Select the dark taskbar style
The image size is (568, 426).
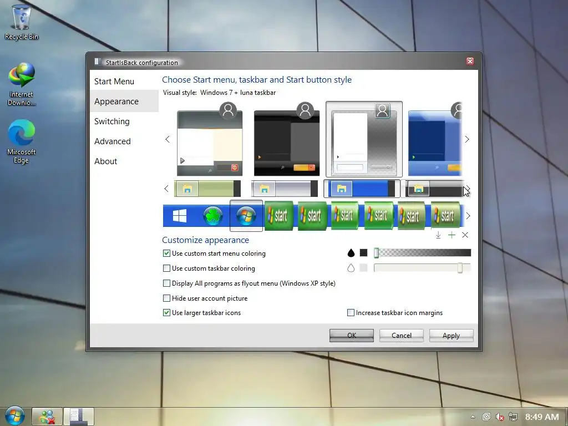coord(434,189)
